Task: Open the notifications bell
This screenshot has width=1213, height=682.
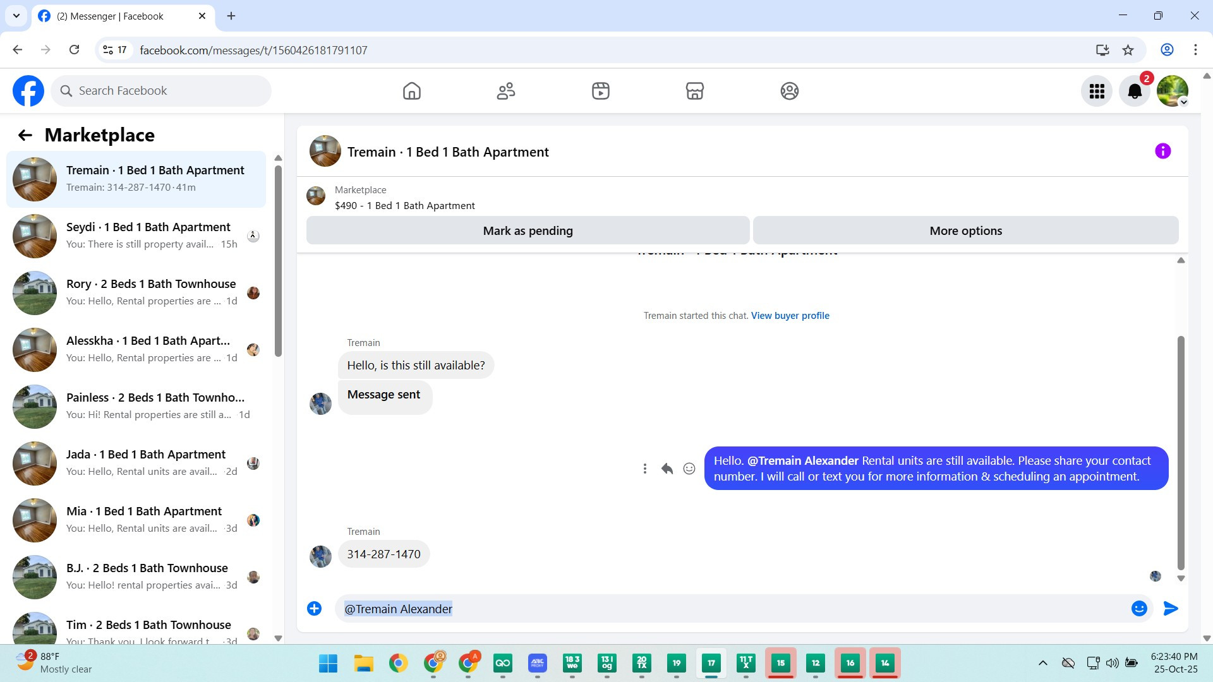Action: coord(1135,92)
